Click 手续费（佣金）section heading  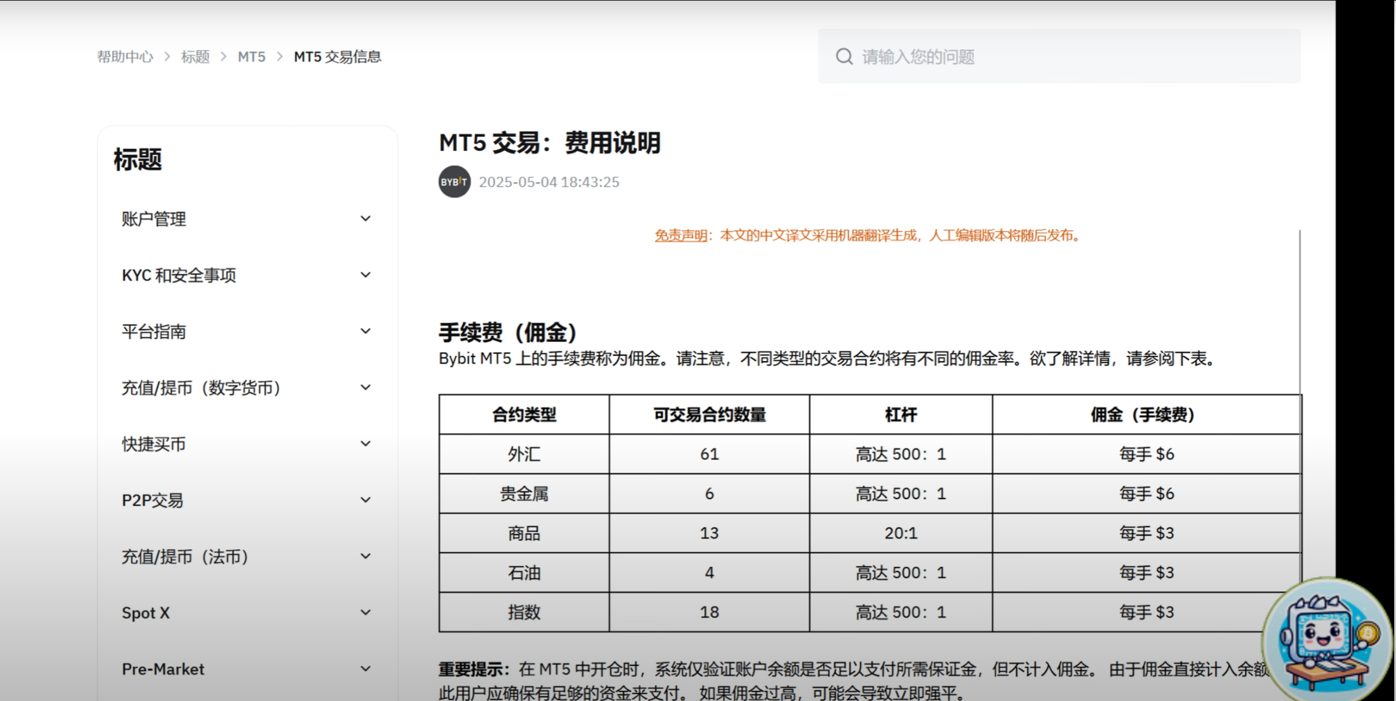click(x=509, y=332)
